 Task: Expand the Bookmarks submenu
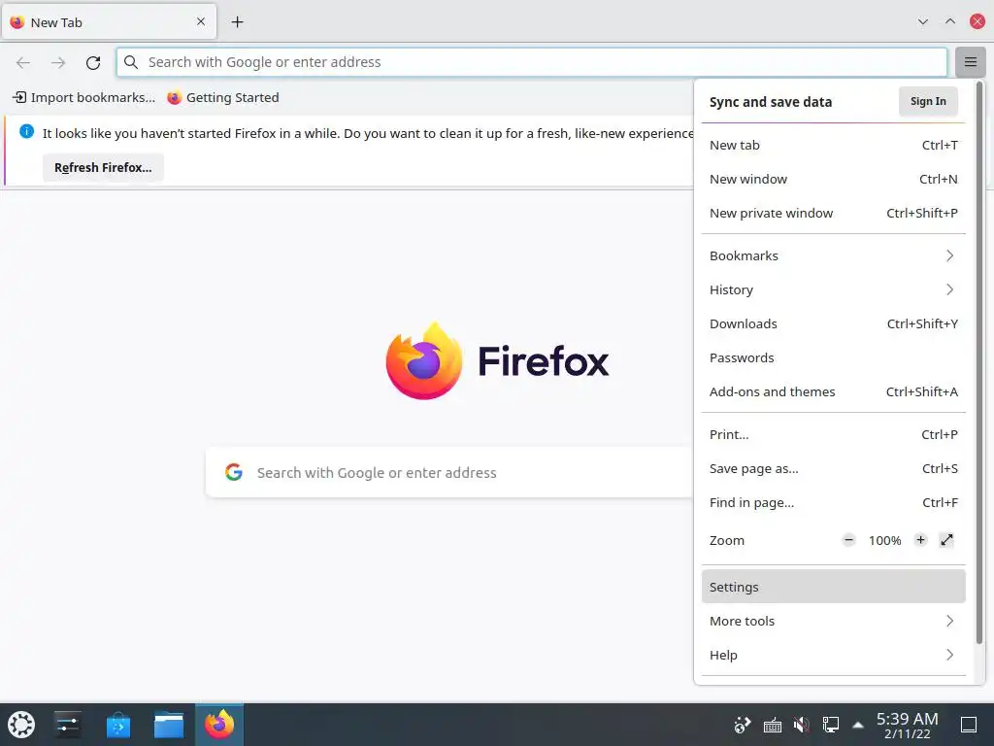coord(833,255)
